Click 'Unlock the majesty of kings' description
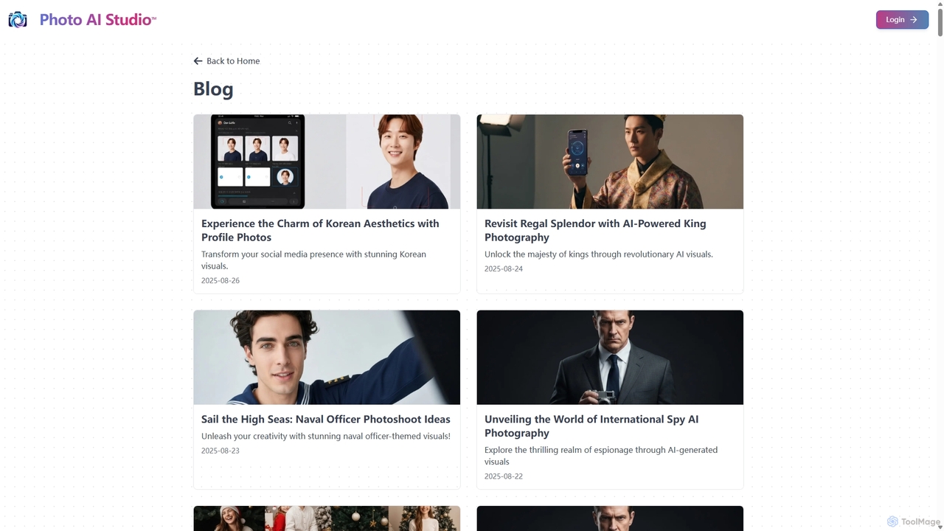944x531 pixels. [599, 254]
